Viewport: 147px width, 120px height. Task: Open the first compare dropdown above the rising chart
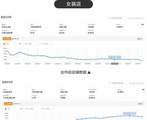[x=31, y=109]
